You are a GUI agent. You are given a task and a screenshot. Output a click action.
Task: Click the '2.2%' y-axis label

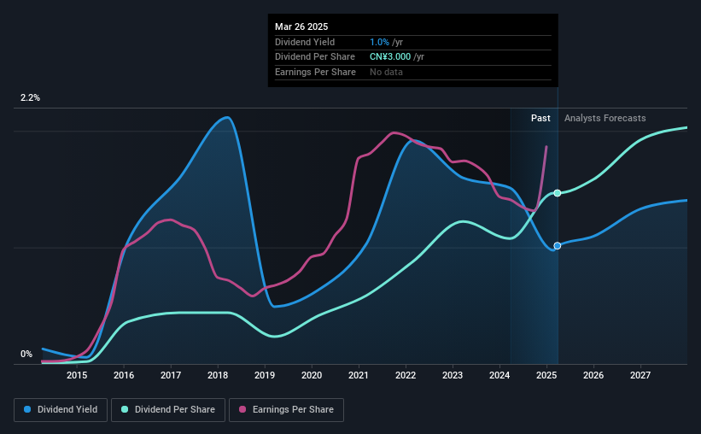[x=30, y=97]
